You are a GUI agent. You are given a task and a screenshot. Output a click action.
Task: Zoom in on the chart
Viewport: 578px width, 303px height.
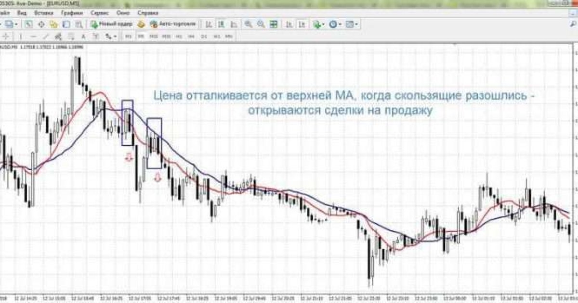coord(249,24)
